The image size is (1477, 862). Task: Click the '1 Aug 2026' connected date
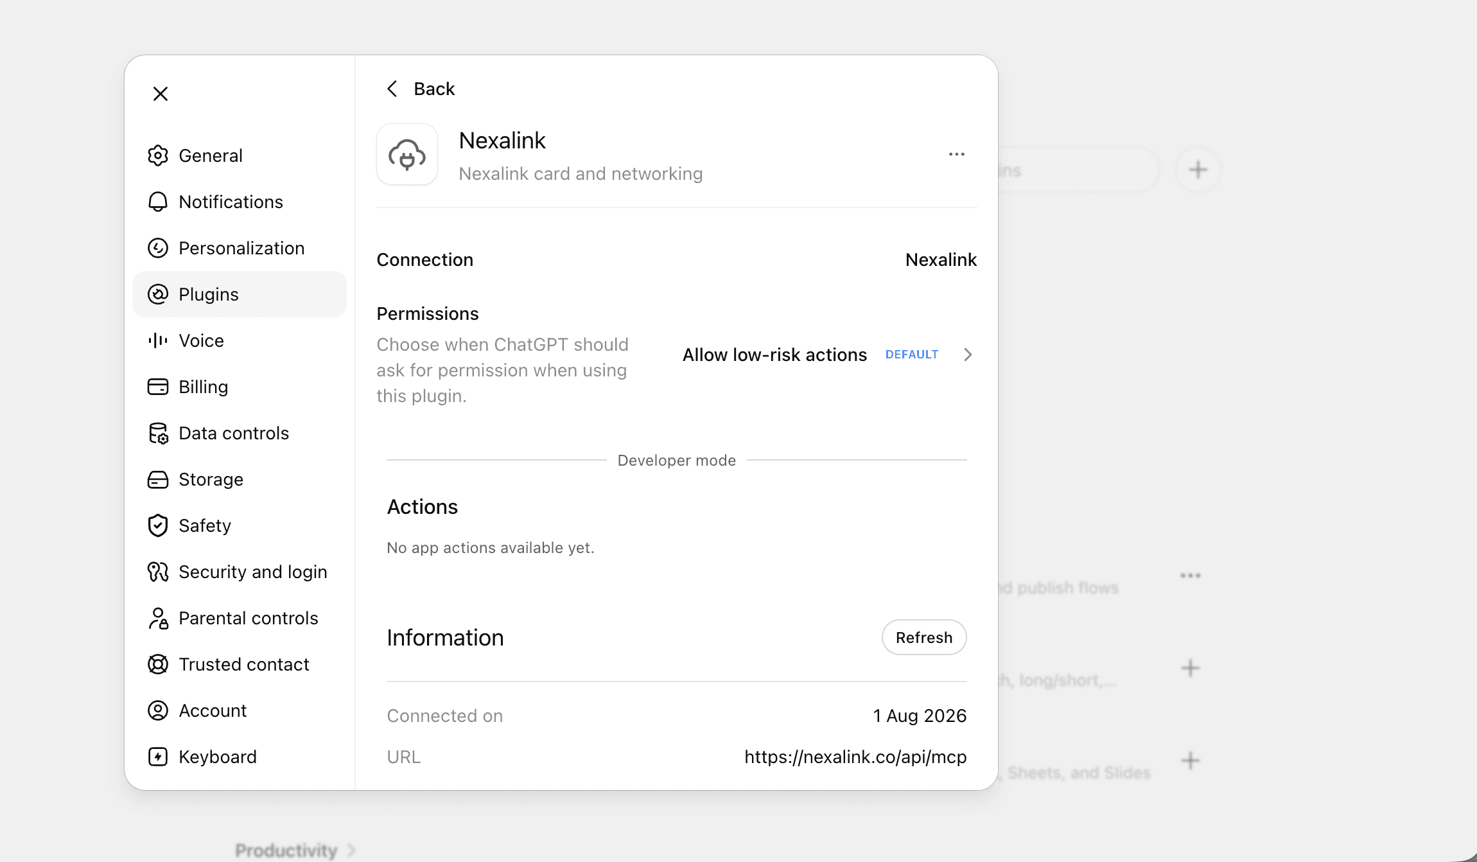920,716
